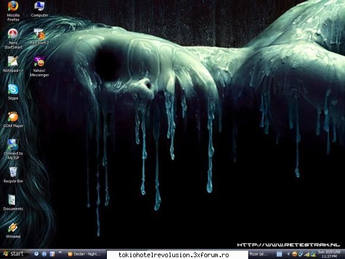Expand hidden system tray icons arrow
Viewport: 345px width, 259px height.
pyautogui.click(x=288, y=254)
